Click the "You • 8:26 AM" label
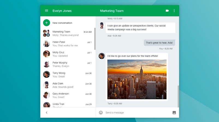The image size is (219, 122). click(166, 49)
